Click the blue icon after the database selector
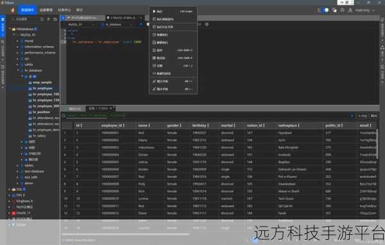 coord(141,24)
